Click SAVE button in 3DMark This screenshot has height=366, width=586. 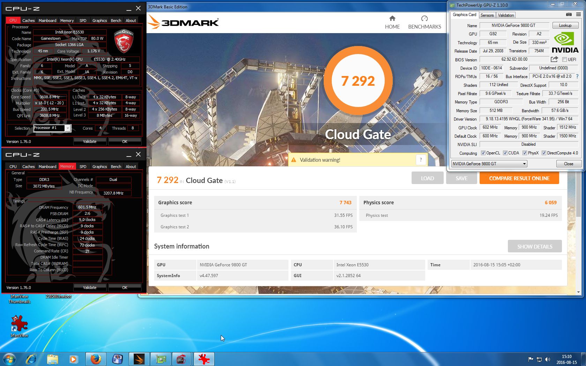(461, 178)
